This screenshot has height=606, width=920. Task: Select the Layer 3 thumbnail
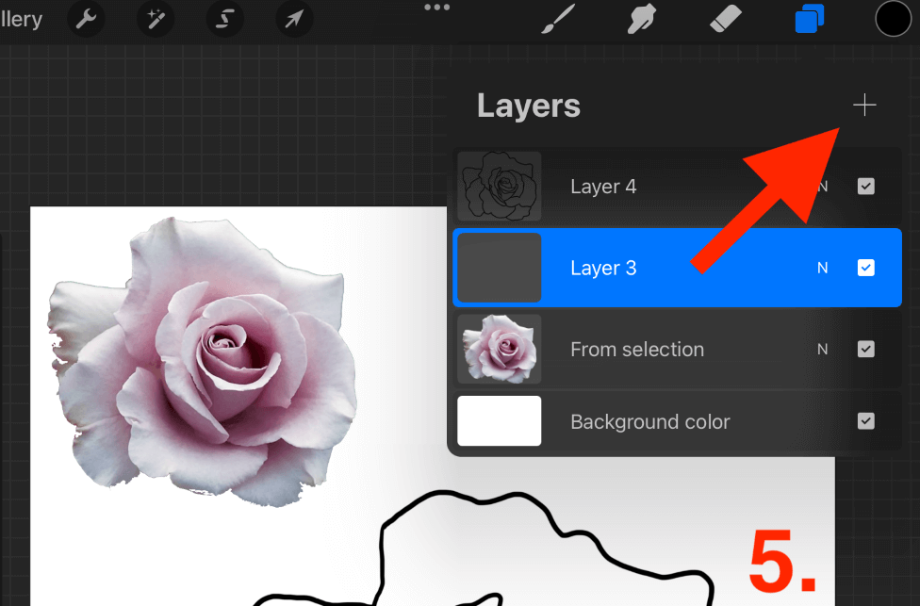point(500,268)
